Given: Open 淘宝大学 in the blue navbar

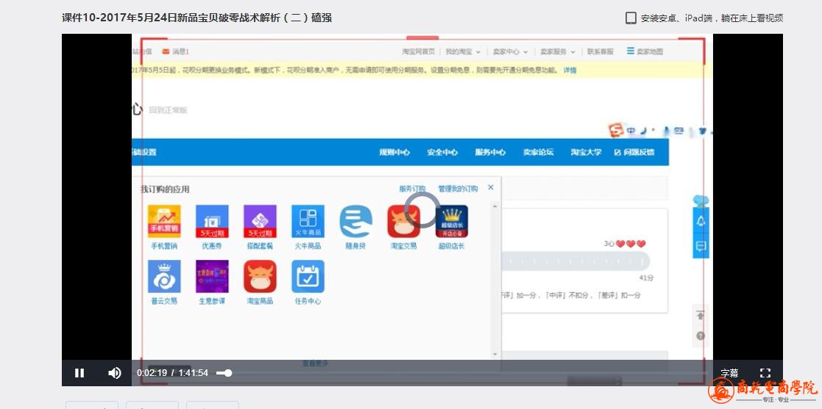Looking at the screenshot, I should (x=586, y=153).
